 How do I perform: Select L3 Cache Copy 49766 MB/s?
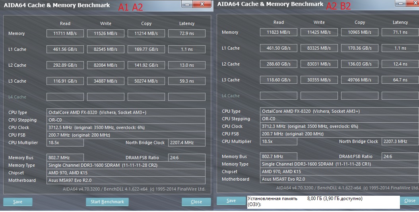click(x=360, y=80)
